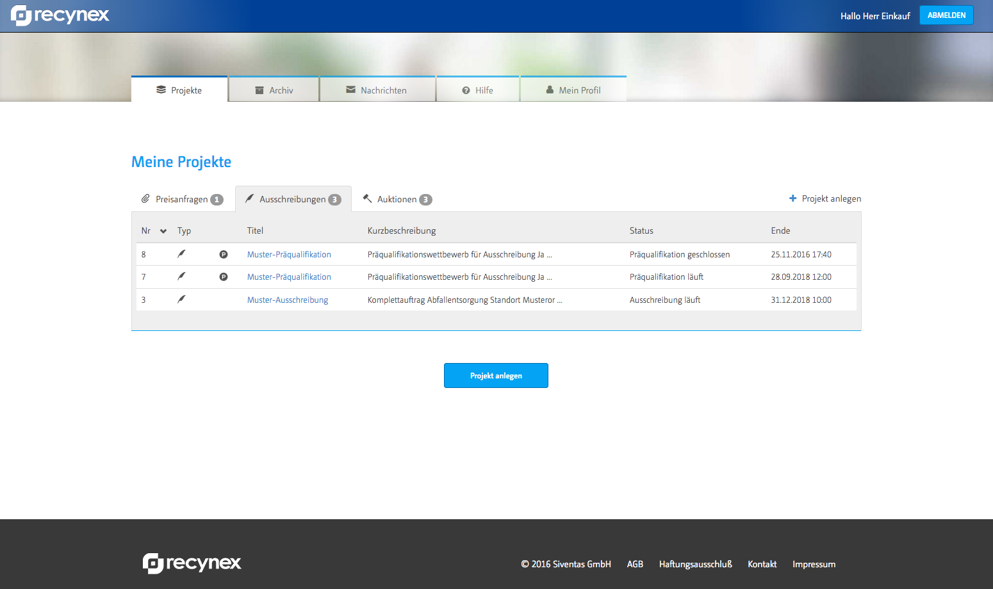Open the Muster-Ausschreibung project link

tap(288, 300)
